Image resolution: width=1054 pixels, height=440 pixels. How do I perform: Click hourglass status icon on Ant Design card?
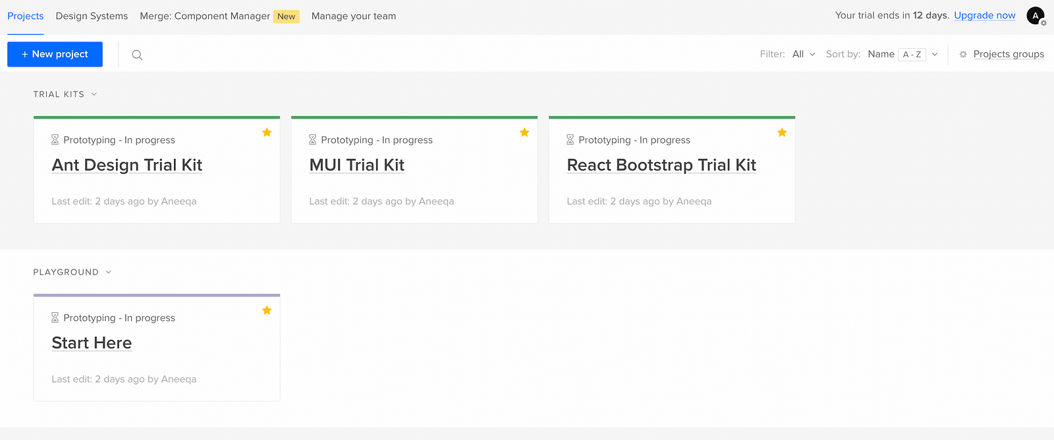pyautogui.click(x=55, y=140)
